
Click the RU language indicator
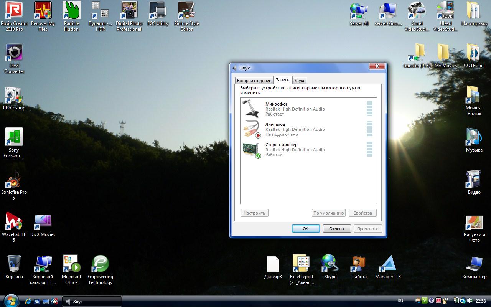pyautogui.click(x=400, y=300)
